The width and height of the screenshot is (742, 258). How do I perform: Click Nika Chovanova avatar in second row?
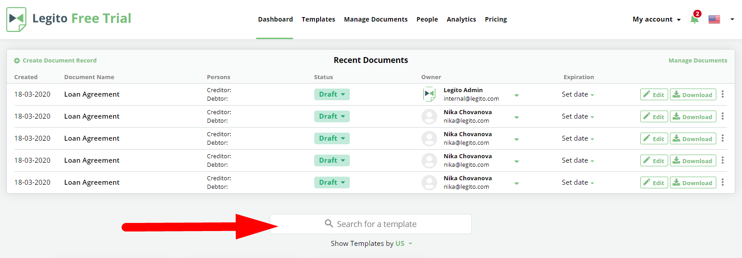pos(429,116)
